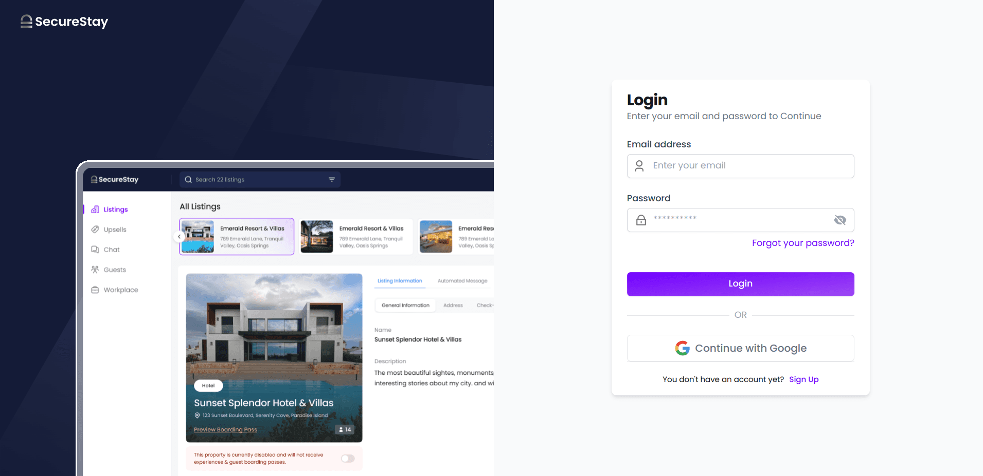Click the user icon in email field

[x=639, y=166]
